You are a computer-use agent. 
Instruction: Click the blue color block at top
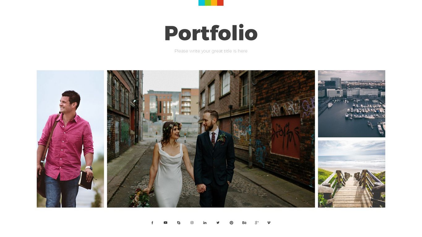[x=202, y=3]
